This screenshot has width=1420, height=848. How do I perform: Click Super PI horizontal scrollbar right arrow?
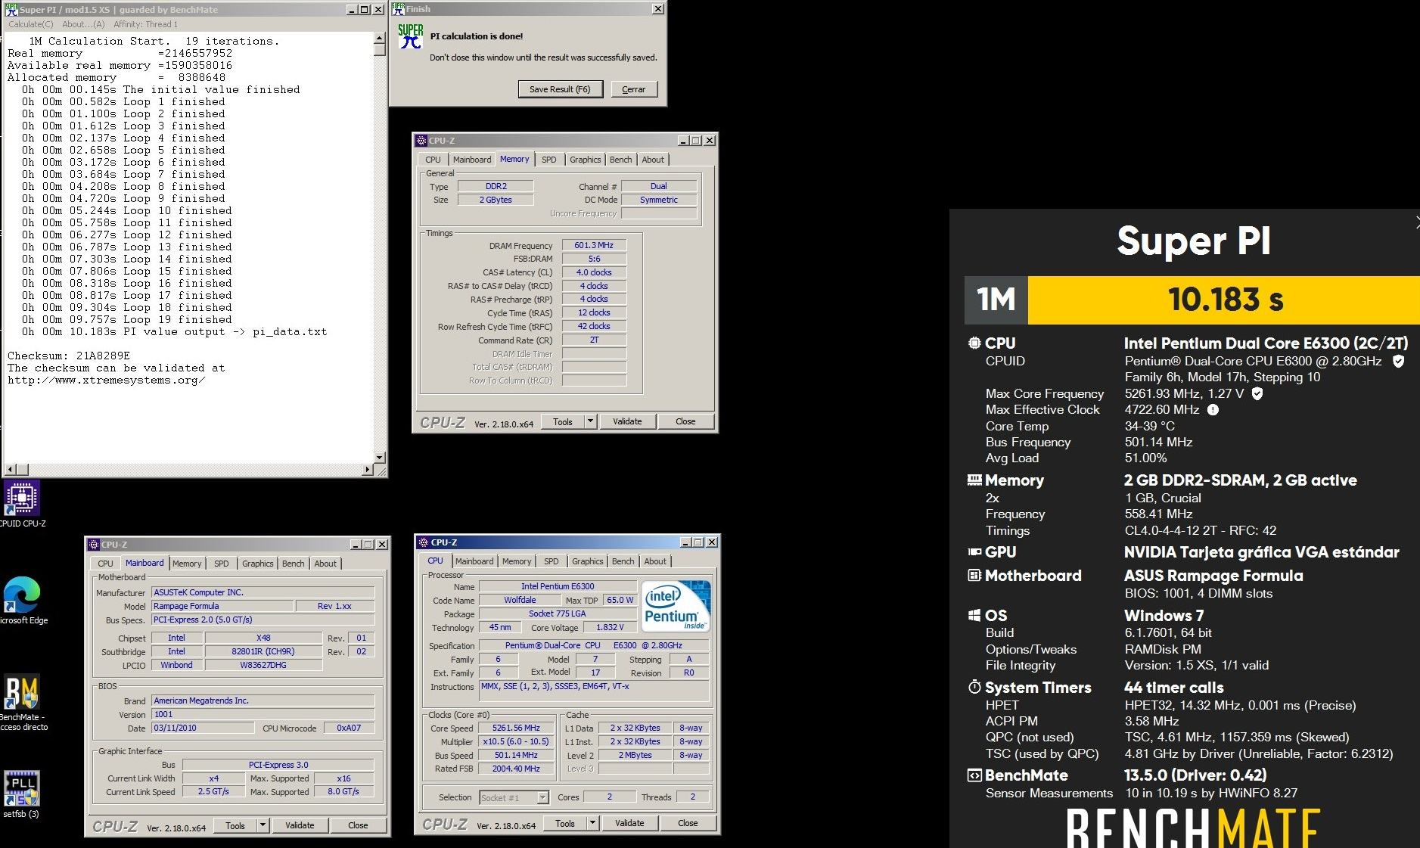pos(368,470)
